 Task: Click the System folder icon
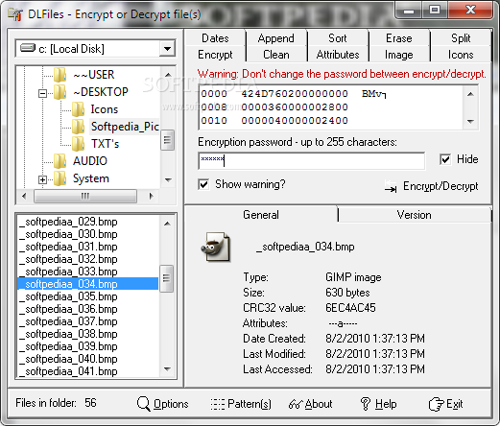(x=60, y=178)
